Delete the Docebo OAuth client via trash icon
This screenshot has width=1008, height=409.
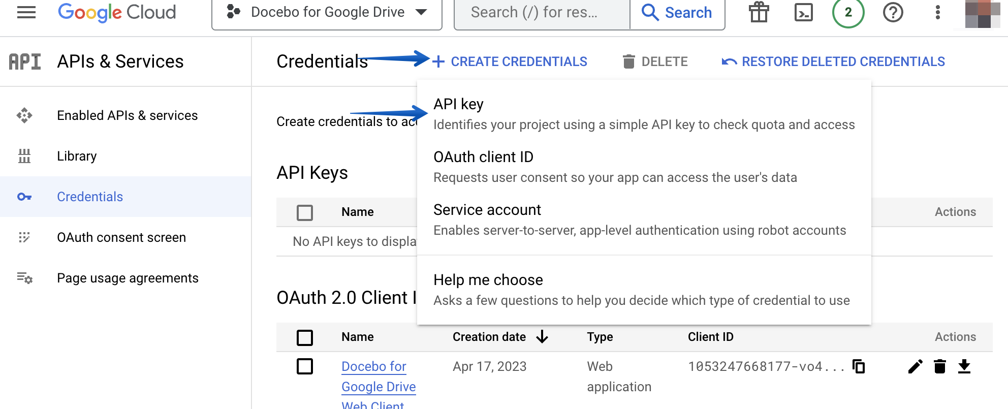939,366
